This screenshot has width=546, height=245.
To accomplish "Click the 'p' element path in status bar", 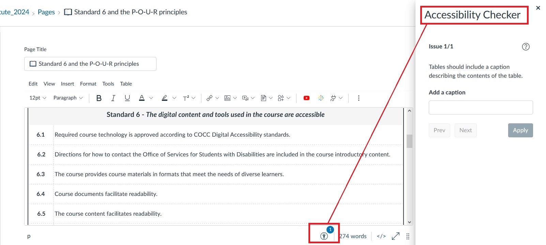I will [x=29, y=236].
